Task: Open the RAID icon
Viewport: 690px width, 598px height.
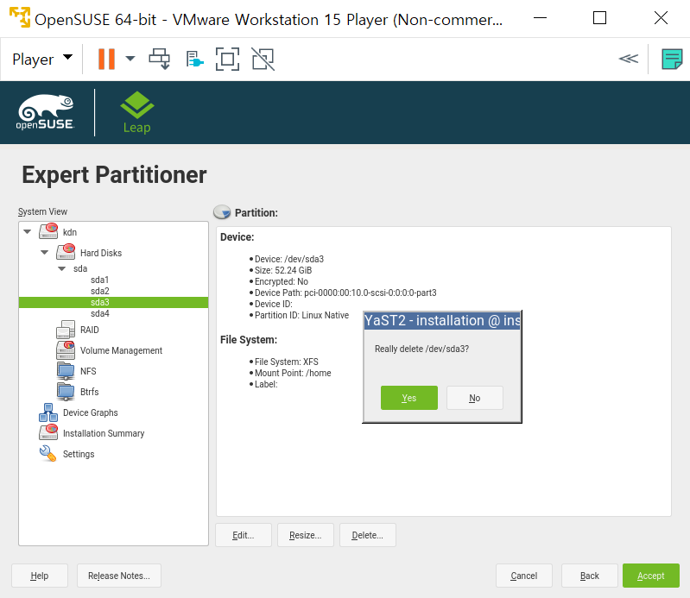Action: (x=66, y=330)
